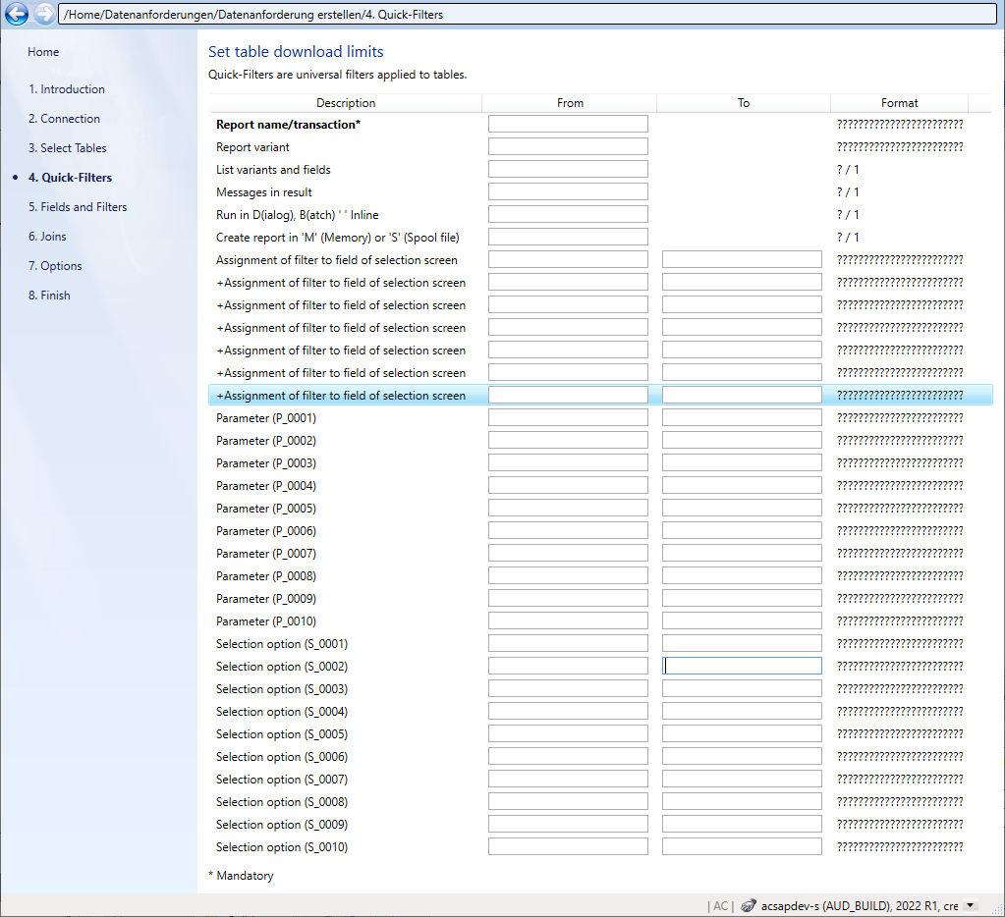Focus From field for Selection option (S_0002)
This screenshot has height=917, width=1005.
pyautogui.click(x=568, y=666)
